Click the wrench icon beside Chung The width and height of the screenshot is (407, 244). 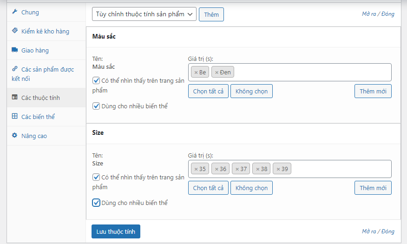(x=14, y=12)
